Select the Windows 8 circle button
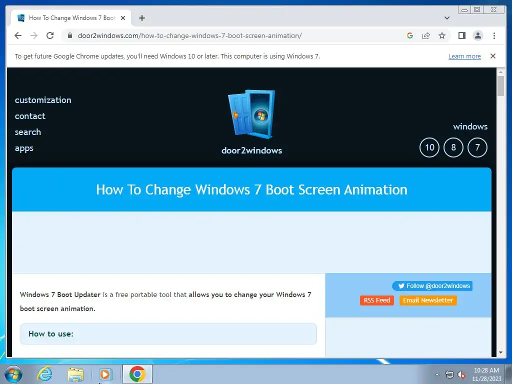Image resolution: width=512 pixels, height=384 pixels. pyautogui.click(x=453, y=147)
